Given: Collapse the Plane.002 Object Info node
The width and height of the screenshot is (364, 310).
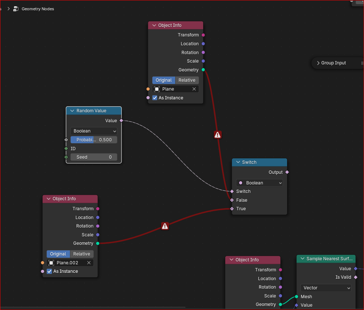Looking at the screenshot, I should tap(49, 199).
